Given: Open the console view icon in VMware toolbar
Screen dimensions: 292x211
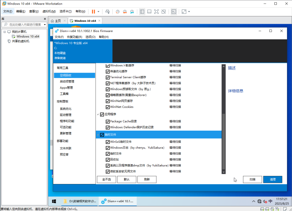Looking at the screenshot, I should (174, 12).
